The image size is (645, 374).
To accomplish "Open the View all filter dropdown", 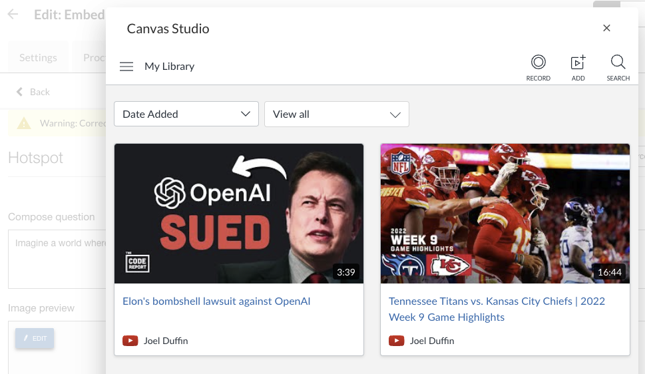I will pyautogui.click(x=337, y=114).
